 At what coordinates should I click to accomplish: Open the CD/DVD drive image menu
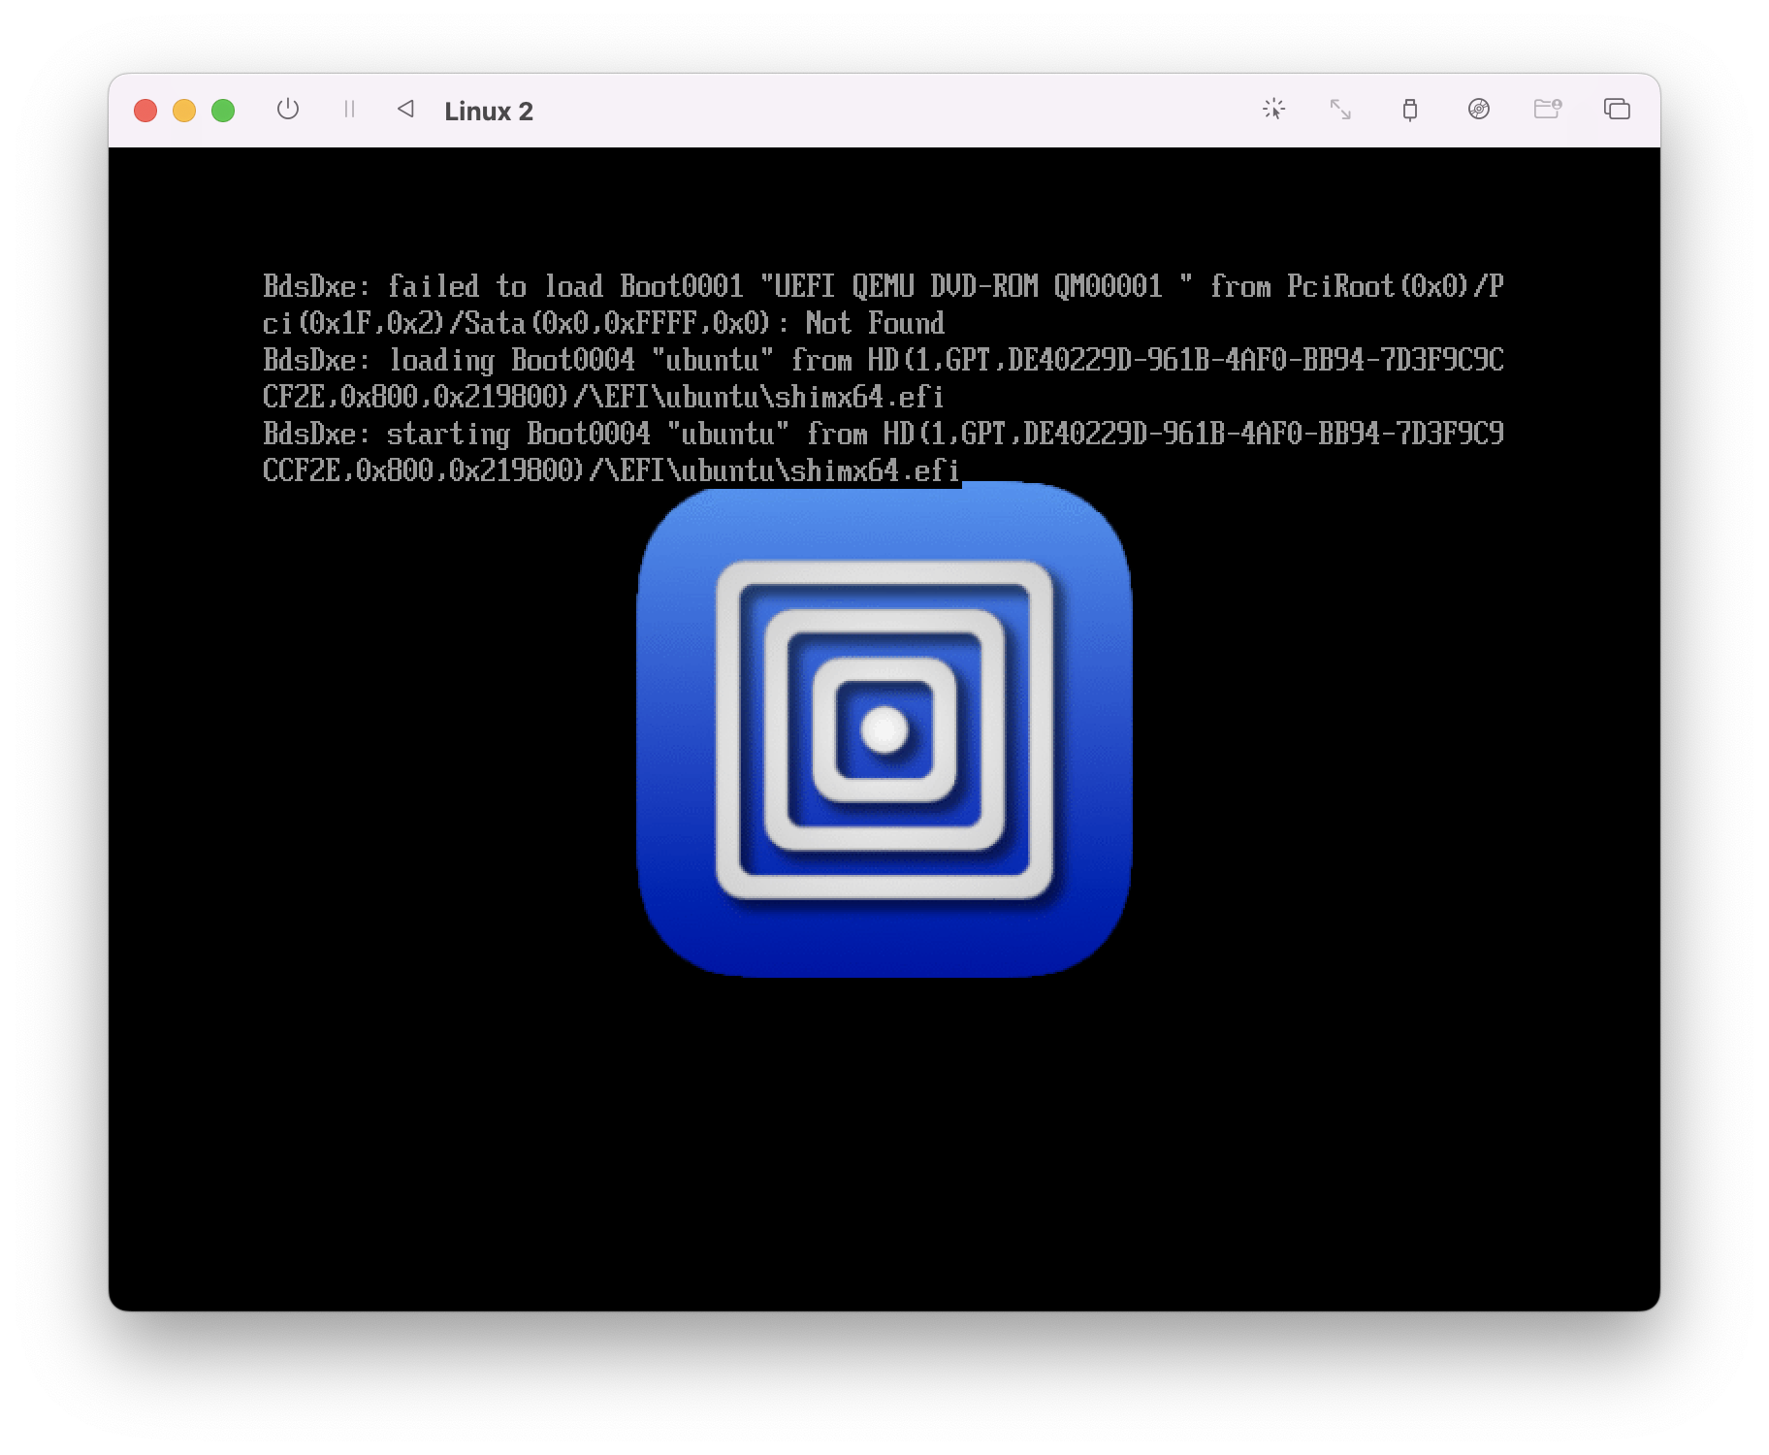pos(1478,109)
